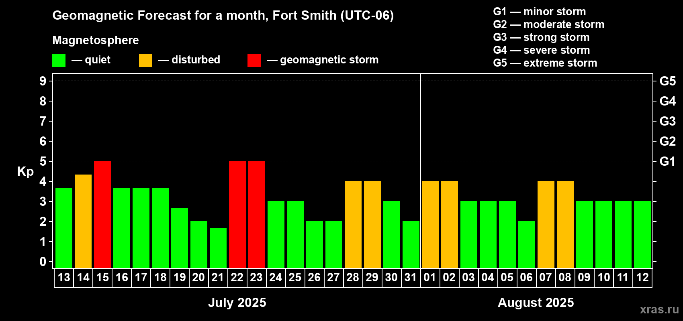Click the 'G1 — minor storm' legend text
This screenshot has height=321, width=683.
pyautogui.click(x=540, y=12)
